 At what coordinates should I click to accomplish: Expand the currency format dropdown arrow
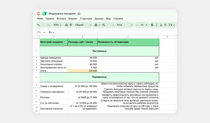(100, 25)
